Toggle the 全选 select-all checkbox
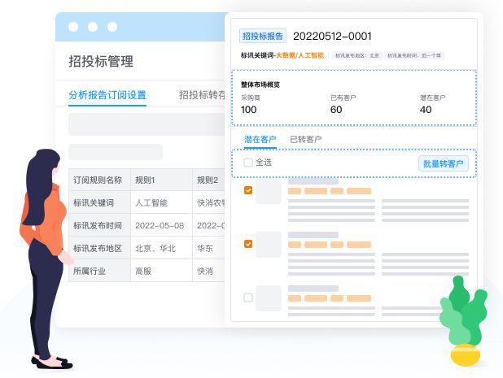 (x=248, y=163)
